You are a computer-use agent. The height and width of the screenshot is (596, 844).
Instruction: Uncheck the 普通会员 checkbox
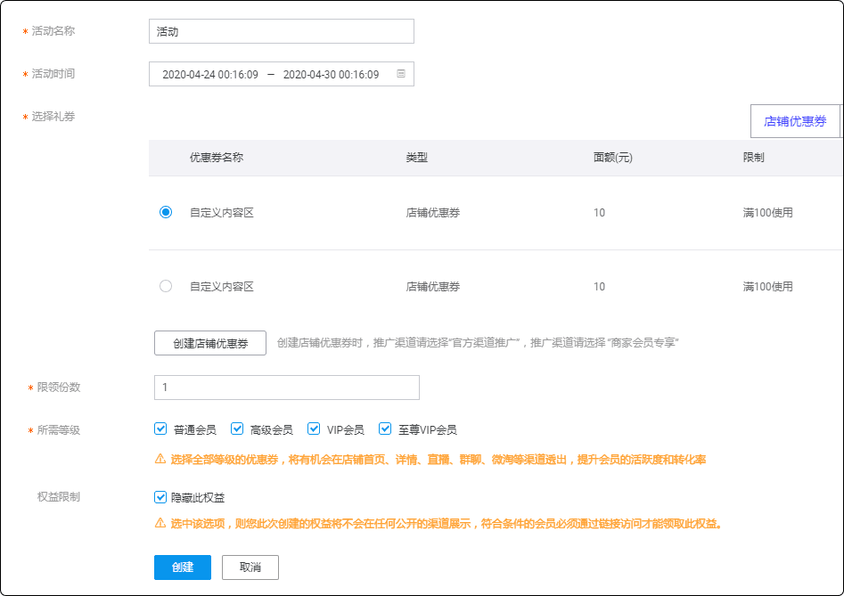coord(161,429)
